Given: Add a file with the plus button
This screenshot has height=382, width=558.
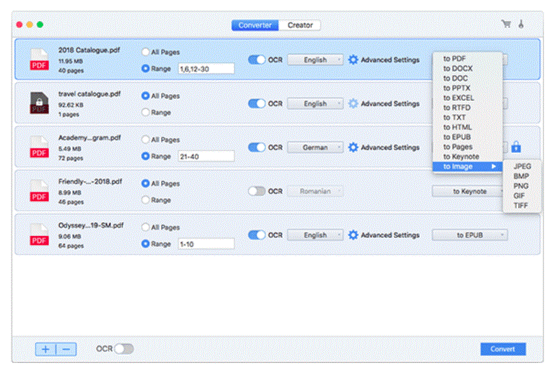Looking at the screenshot, I should tap(46, 349).
